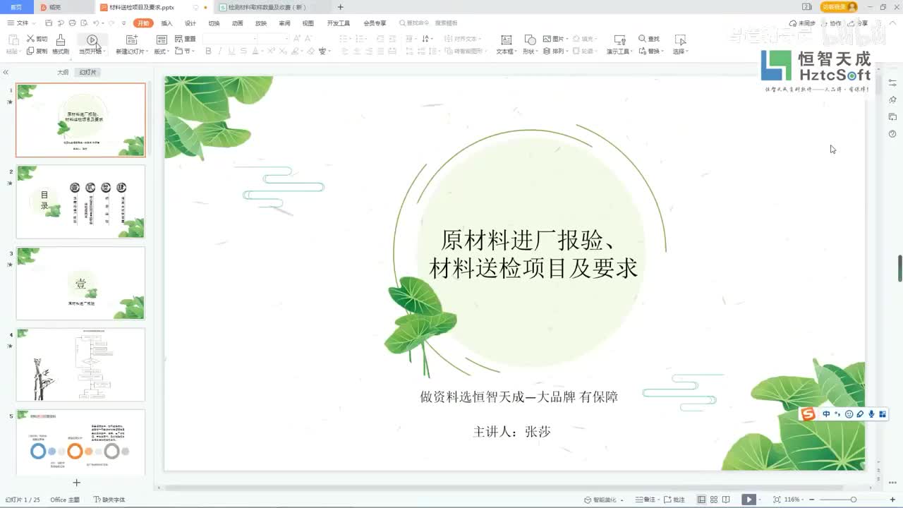Click the search commands (查找命令) field
The image size is (903, 508).
[428, 23]
